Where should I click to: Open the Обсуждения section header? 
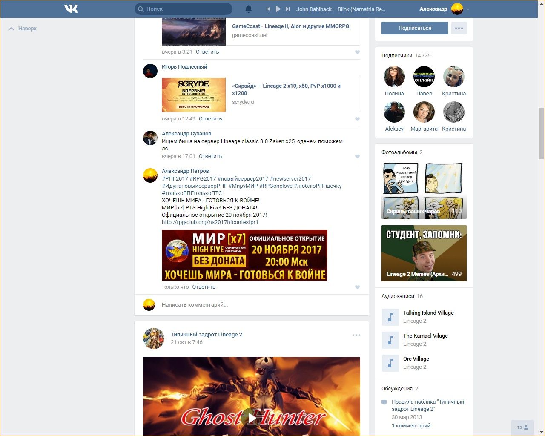(400, 389)
